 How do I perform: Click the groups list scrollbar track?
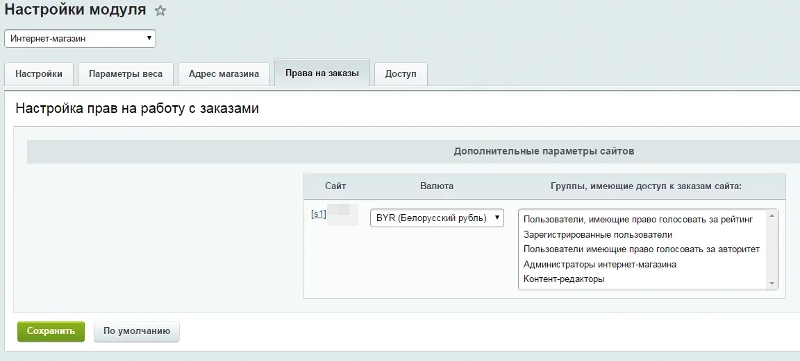tap(771, 249)
